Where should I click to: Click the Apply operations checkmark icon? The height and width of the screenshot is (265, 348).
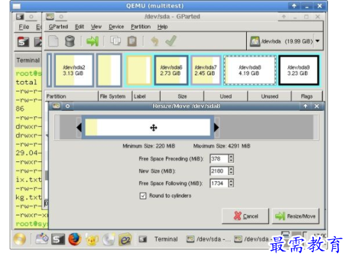(x=171, y=41)
